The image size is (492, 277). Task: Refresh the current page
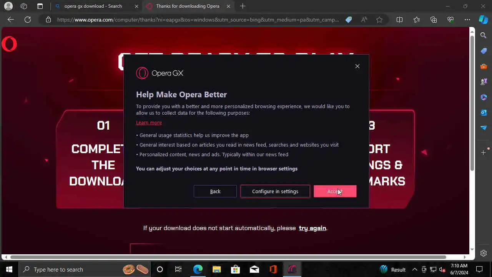click(x=28, y=20)
